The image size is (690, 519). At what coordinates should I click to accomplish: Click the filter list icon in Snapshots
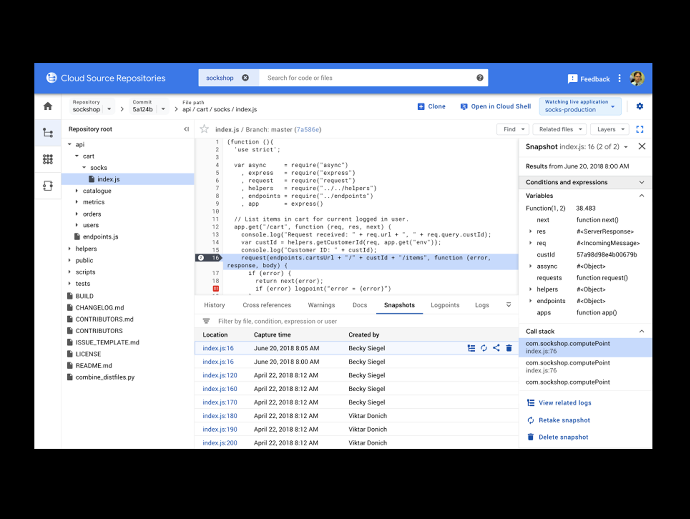(x=206, y=321)
